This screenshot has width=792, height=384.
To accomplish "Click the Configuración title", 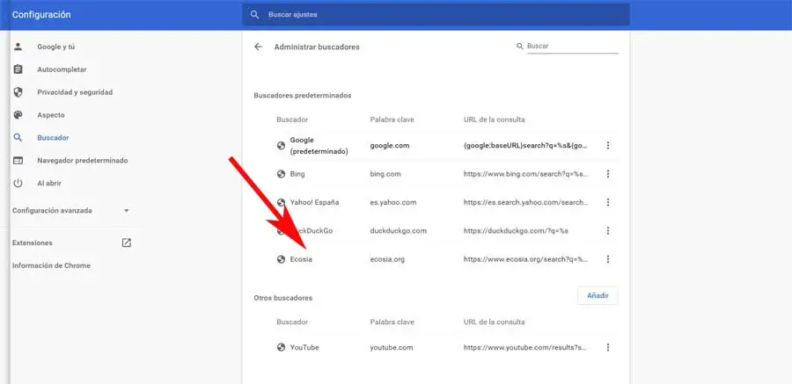I will (x=41, y=15).
